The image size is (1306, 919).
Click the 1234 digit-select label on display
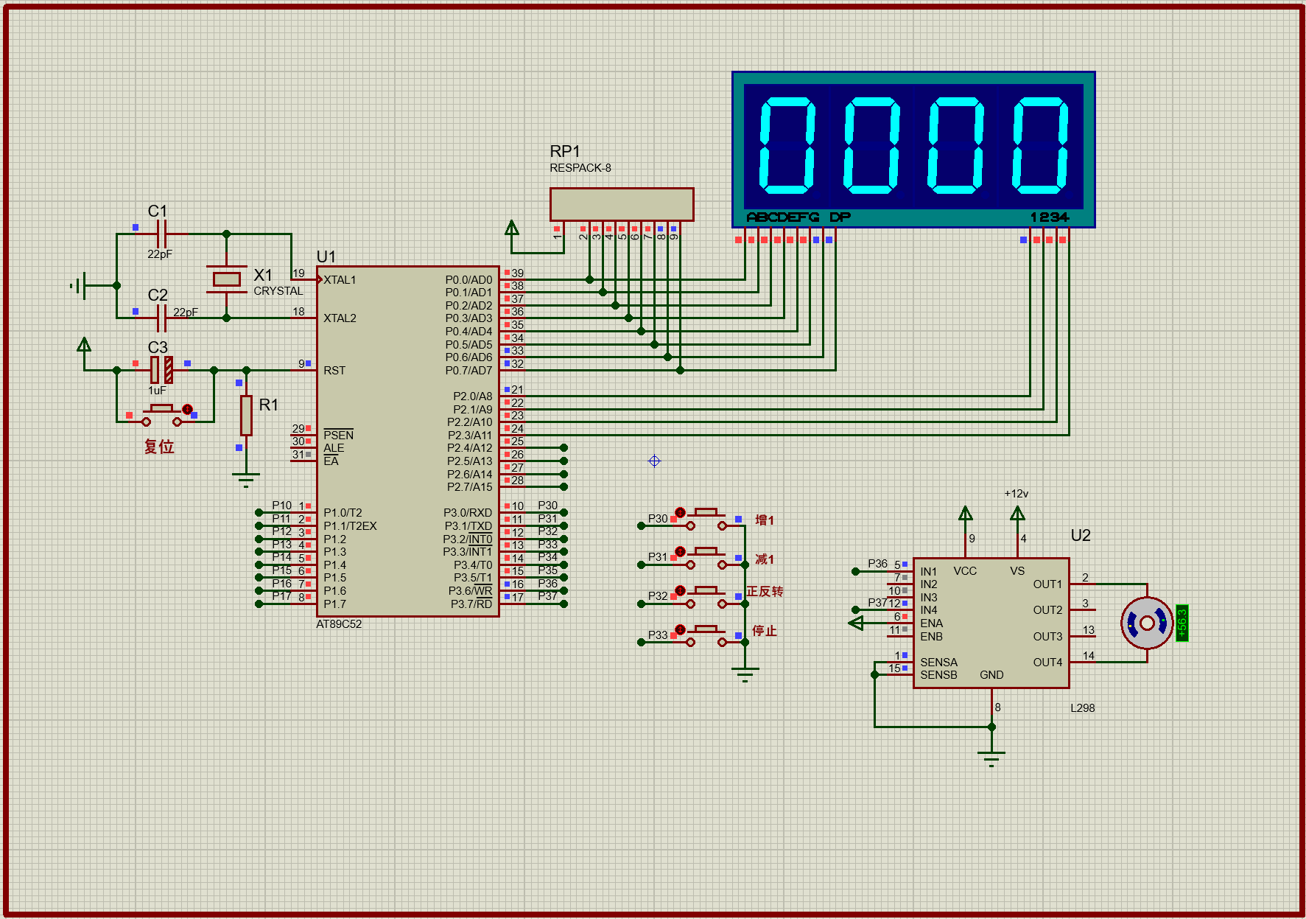[1050, 217]
